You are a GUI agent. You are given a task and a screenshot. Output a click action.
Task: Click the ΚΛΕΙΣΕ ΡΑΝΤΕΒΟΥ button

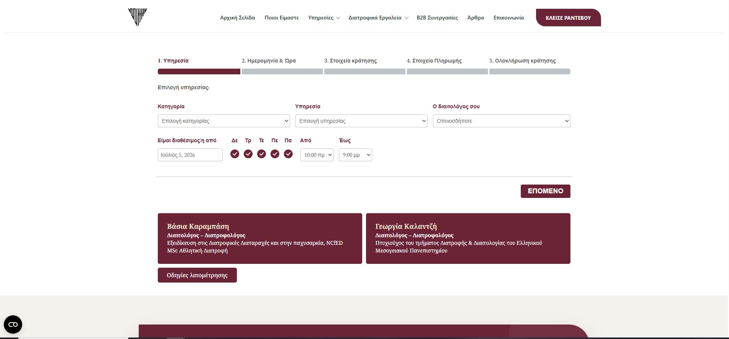(x=568, y=18)
